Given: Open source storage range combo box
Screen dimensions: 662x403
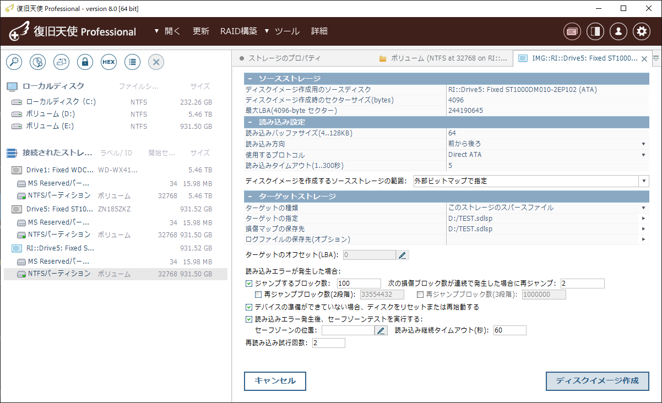Looking at the screenshot, I should click(x=531, y=181).
